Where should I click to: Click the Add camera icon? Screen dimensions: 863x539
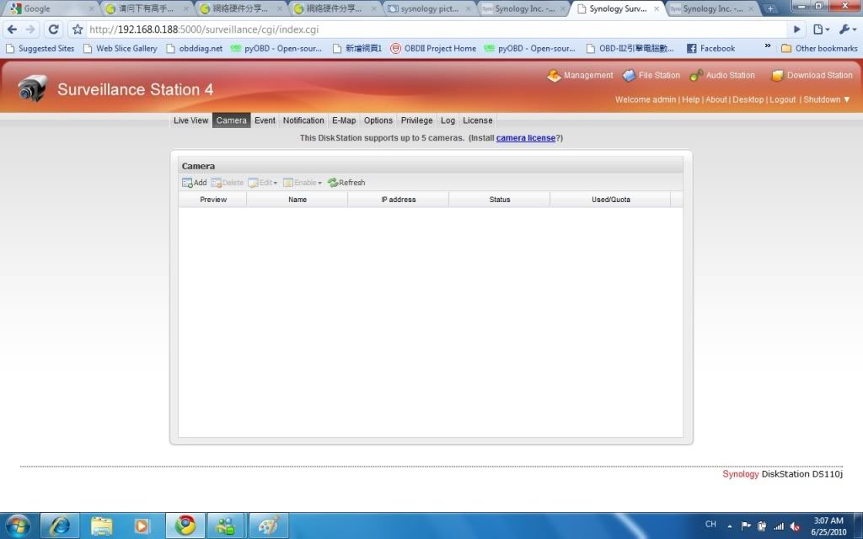click(x=187, y=183)
